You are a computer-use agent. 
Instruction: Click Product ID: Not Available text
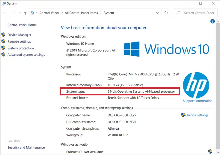tap(85, 152)
